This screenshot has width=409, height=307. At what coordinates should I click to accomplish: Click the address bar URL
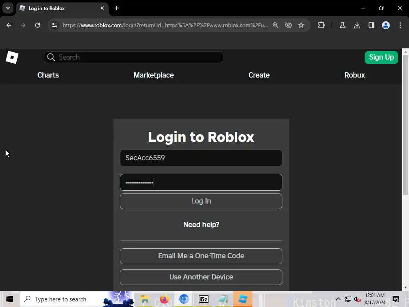pos(165,25)
